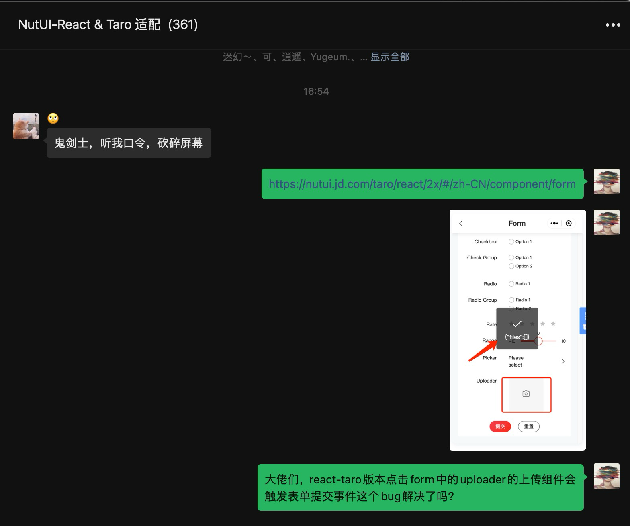The height and width of the screenshot is (526, 630).
Task: Expand member list with 显示全部
Action: point(390,57)
